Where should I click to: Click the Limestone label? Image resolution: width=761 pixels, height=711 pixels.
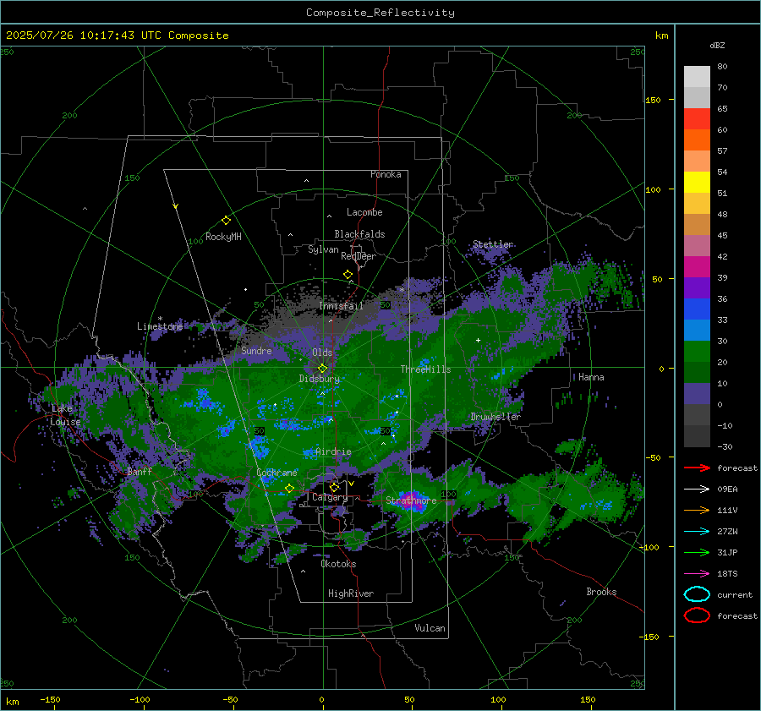pos(160,326)
